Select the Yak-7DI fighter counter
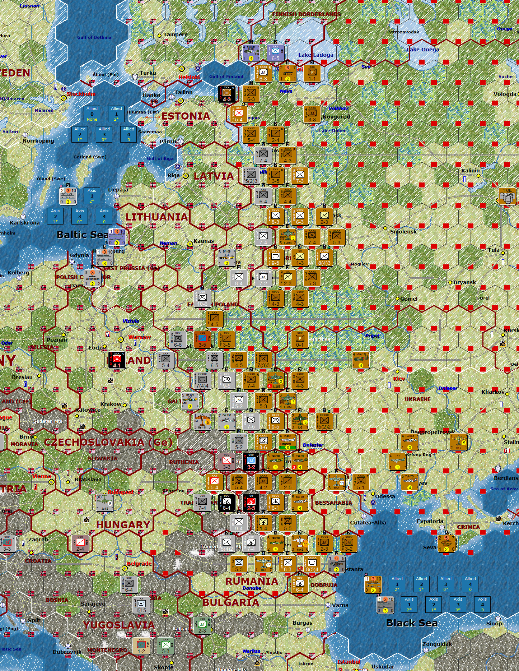 [410, 482]
